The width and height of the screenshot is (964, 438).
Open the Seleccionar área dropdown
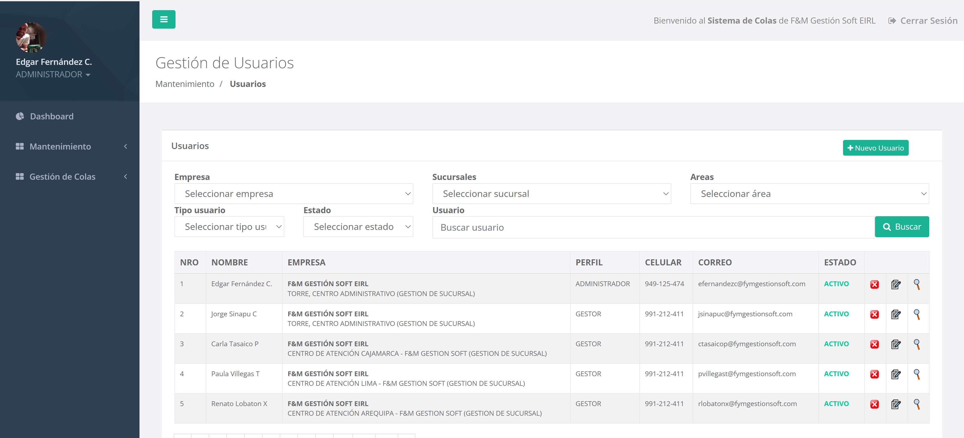(809, 194)
